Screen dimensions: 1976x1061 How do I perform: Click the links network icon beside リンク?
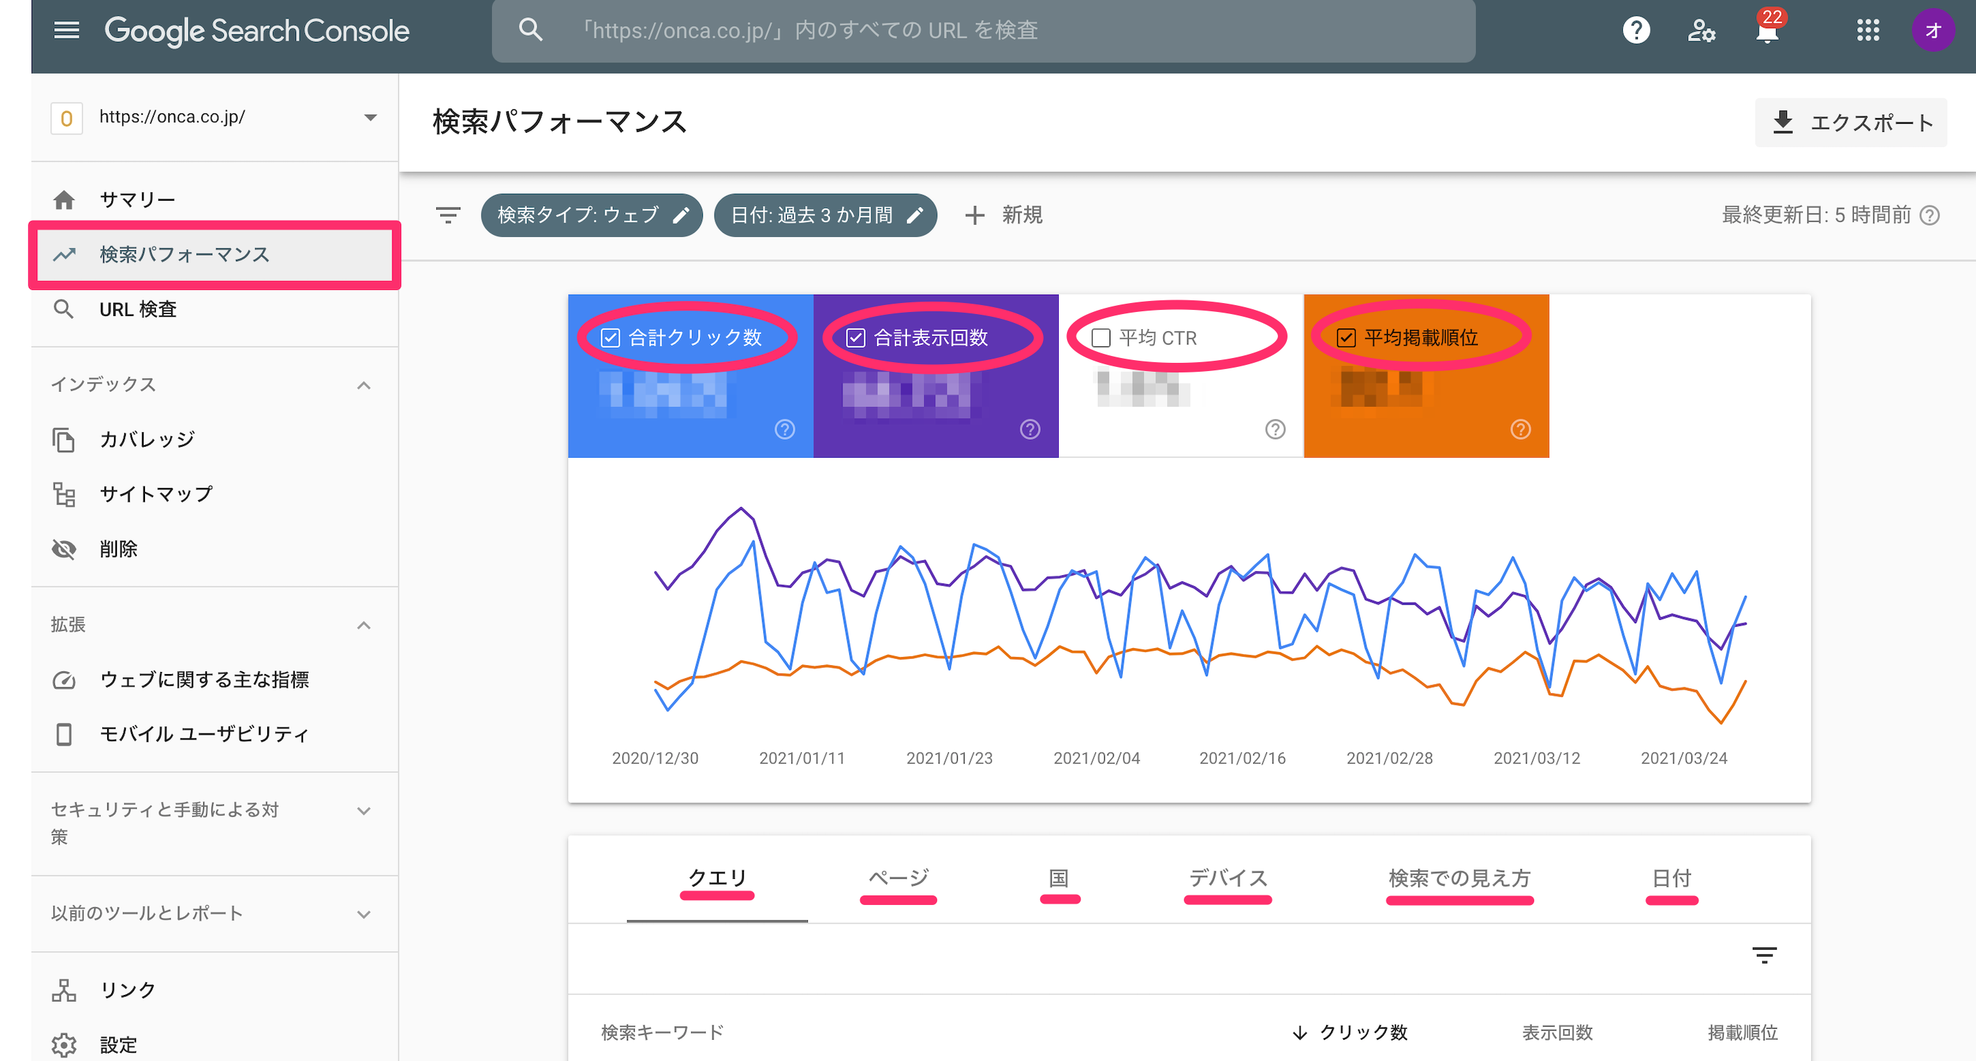click(x=64, y=990)
